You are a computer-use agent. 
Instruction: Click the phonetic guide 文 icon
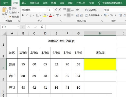click(x=57, y=15)
